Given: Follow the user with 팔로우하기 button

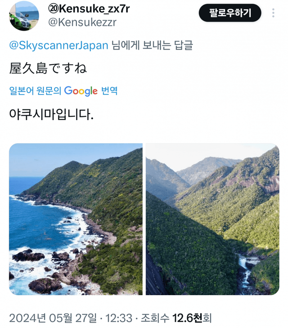Looking at the screenshot, I should (230, 13).
